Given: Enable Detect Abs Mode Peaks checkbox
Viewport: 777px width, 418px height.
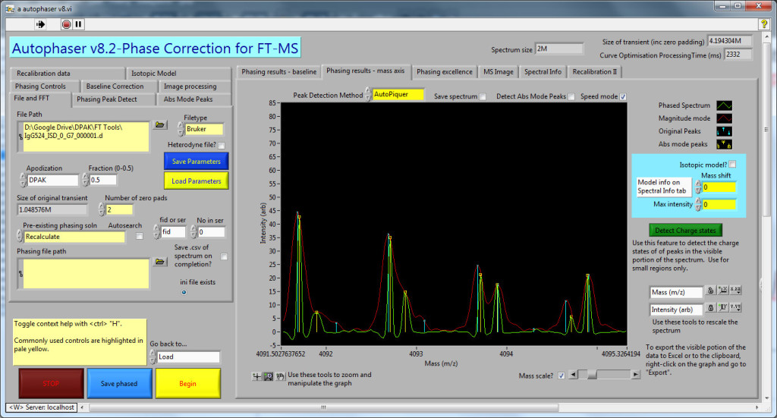Looking at the screenshot, I should (571, 96).
